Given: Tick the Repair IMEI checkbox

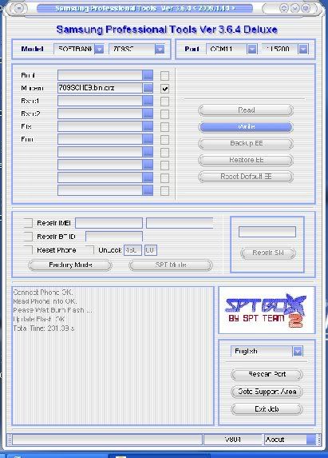Looking at the screenshot, I should pyautogui.click(x=28, y=223).
